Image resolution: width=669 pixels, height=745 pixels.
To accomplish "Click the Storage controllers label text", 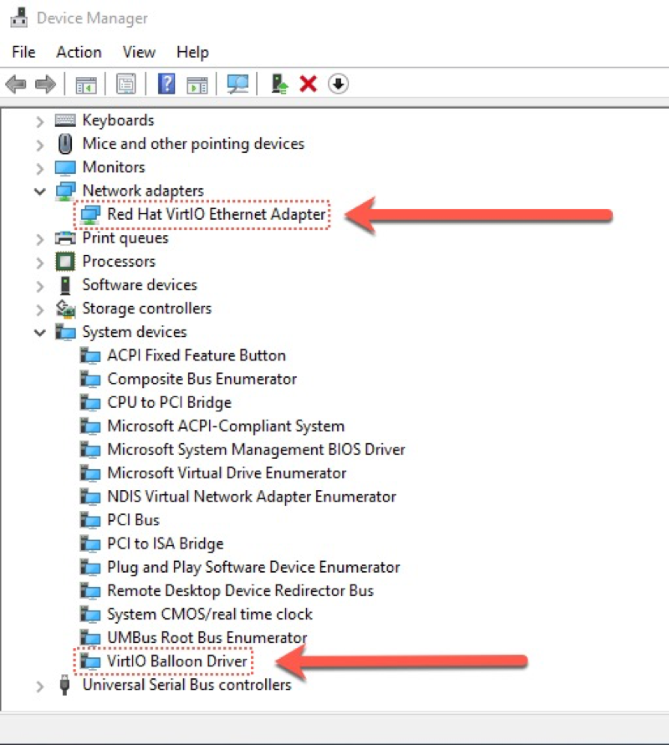I will click(147, 309).
